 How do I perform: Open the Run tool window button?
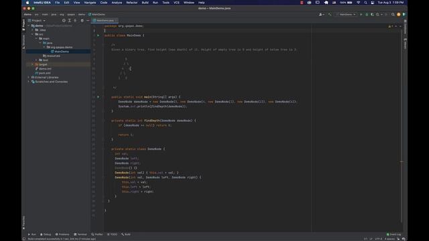pos(32,234)
